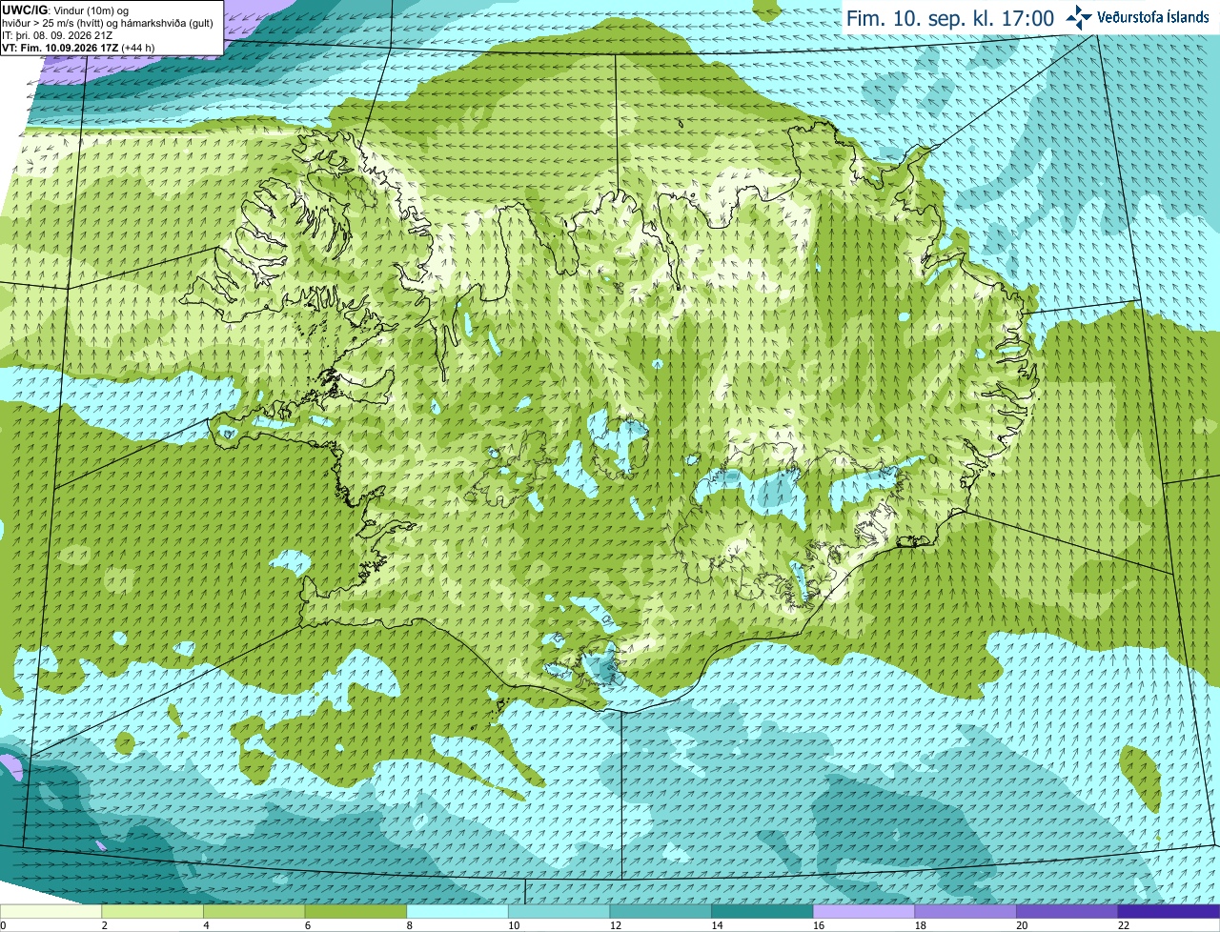Pick the 8–10 light cyan legend swatch
The image size is (1220, 932).
coord(457,912)
